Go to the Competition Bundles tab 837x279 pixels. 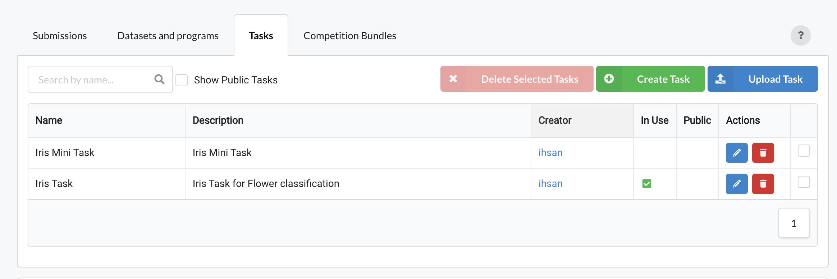click(x=350, y=36)
